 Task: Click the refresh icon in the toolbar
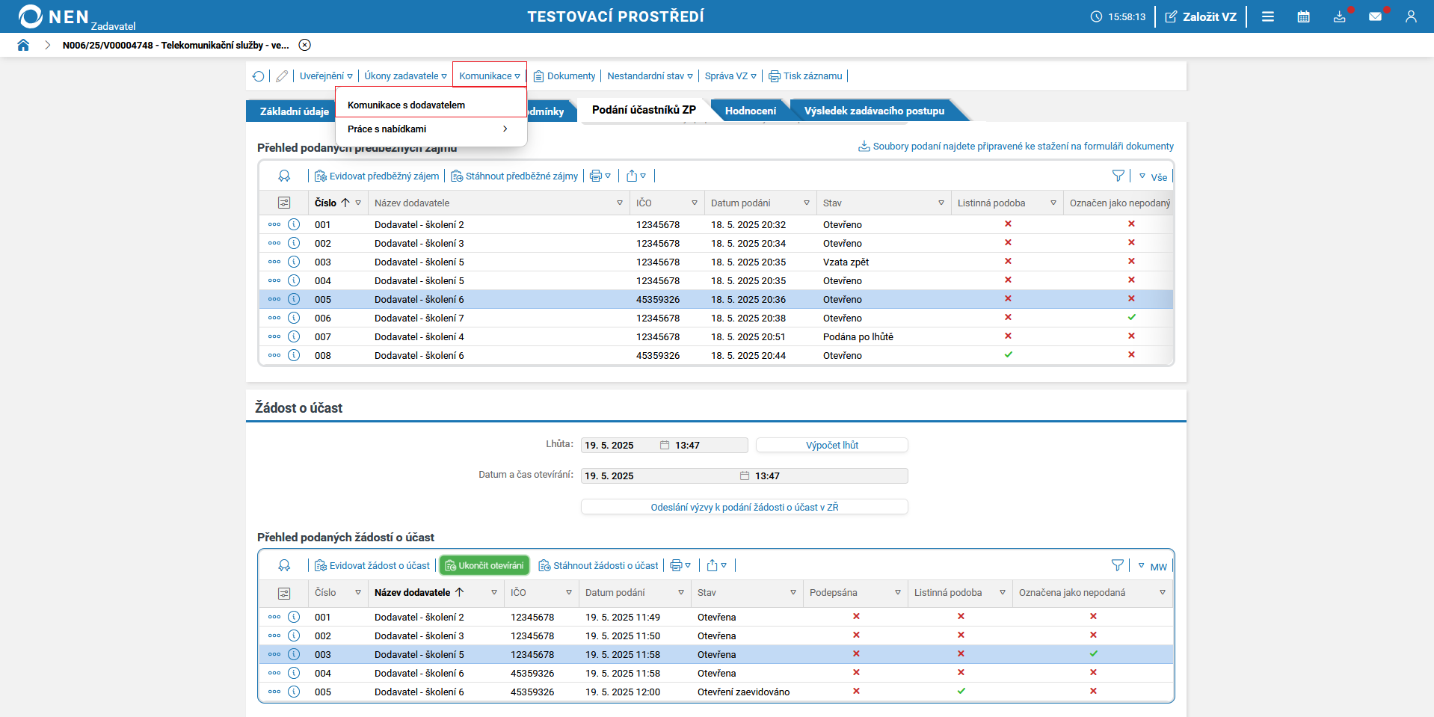(259, 76)
